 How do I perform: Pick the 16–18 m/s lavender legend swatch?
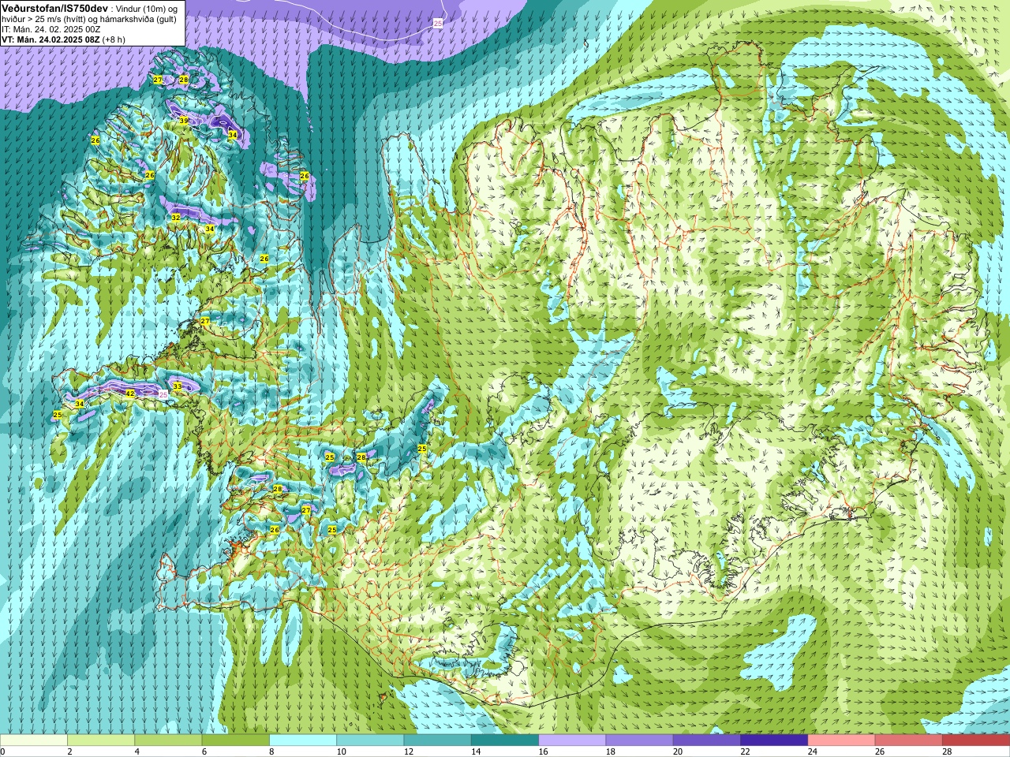(x=572, y=740)
